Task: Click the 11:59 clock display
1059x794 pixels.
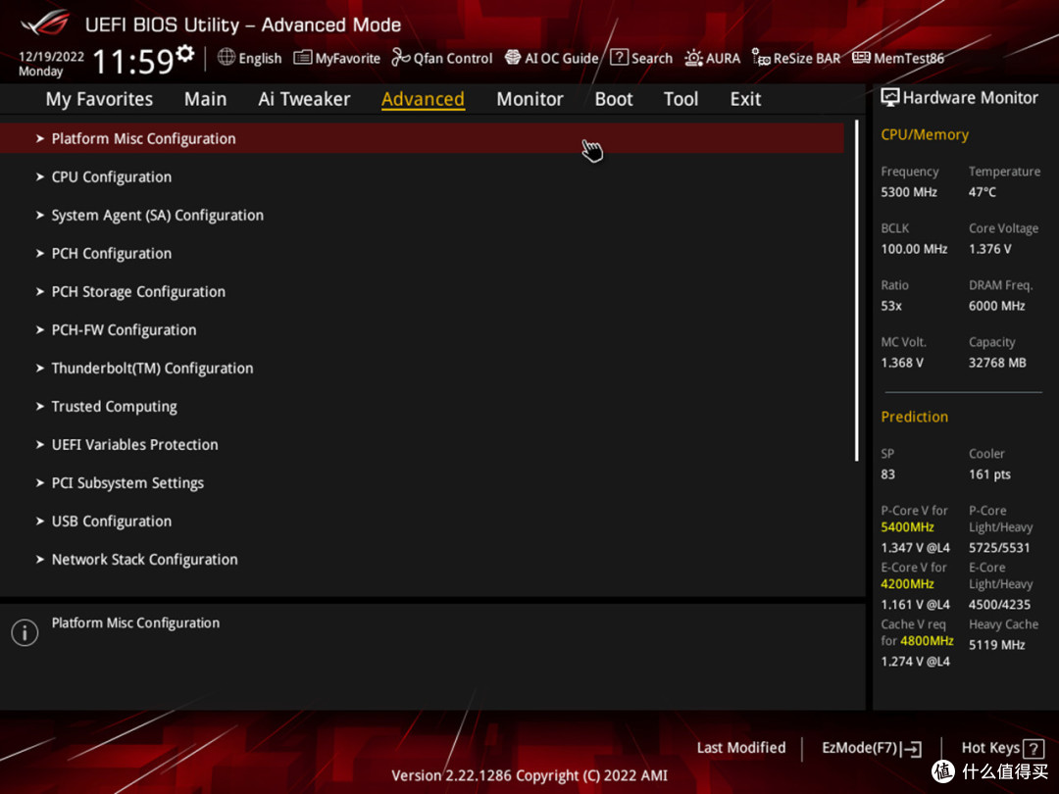Action: [x=133, y=62]
